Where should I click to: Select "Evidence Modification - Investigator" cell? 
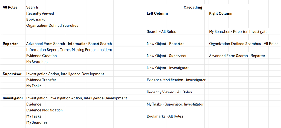176,80
